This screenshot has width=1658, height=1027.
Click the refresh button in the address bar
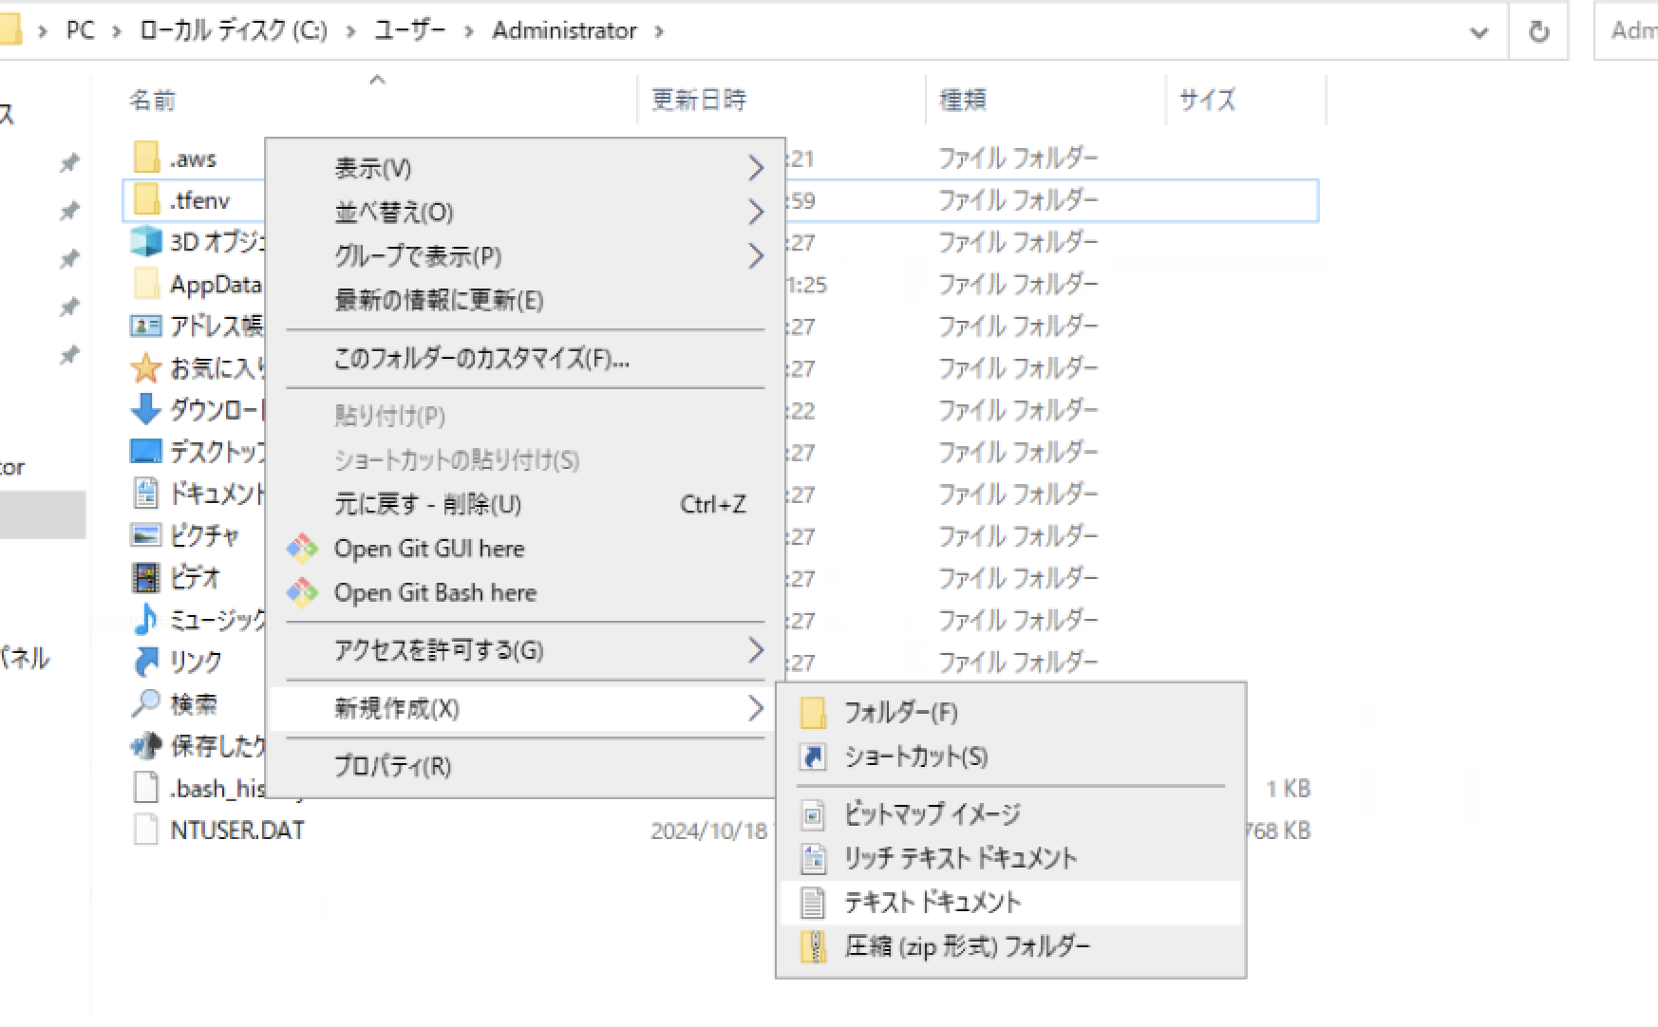coord(1538,28)
